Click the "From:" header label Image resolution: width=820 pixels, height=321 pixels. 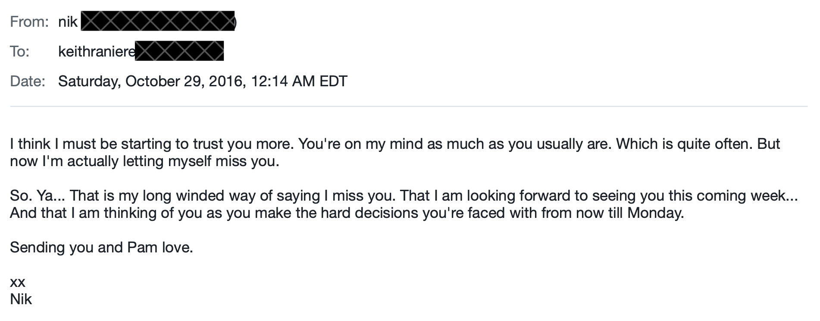click(29, 22)
